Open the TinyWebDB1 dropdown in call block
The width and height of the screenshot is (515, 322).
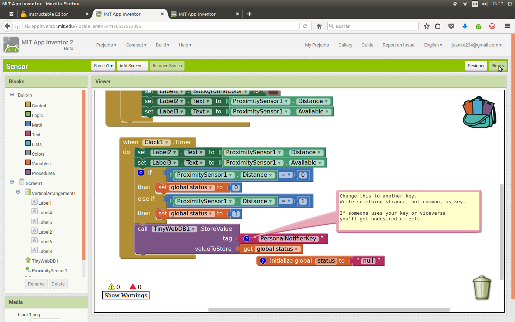pos(175,229)
